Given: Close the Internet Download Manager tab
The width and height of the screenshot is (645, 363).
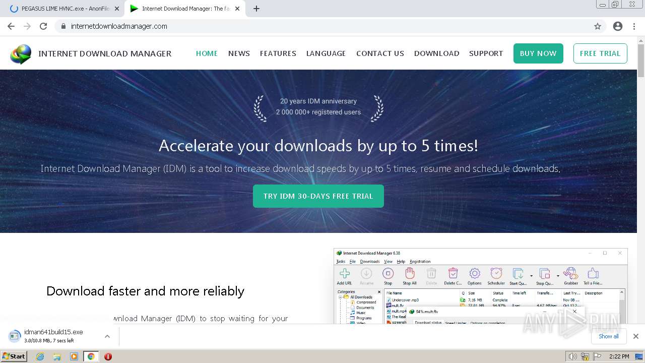Looking at the screenshot, I should [x=237, y=9].
